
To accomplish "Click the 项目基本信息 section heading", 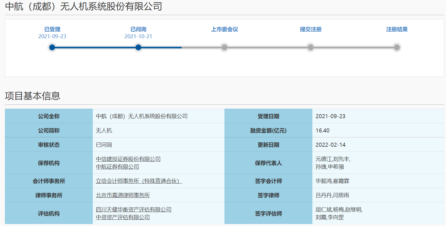I will 33,96.
